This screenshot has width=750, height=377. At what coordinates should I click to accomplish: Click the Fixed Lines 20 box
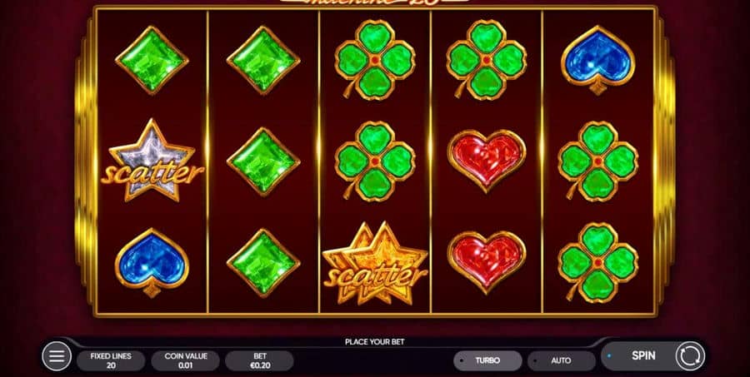[111, 360]
